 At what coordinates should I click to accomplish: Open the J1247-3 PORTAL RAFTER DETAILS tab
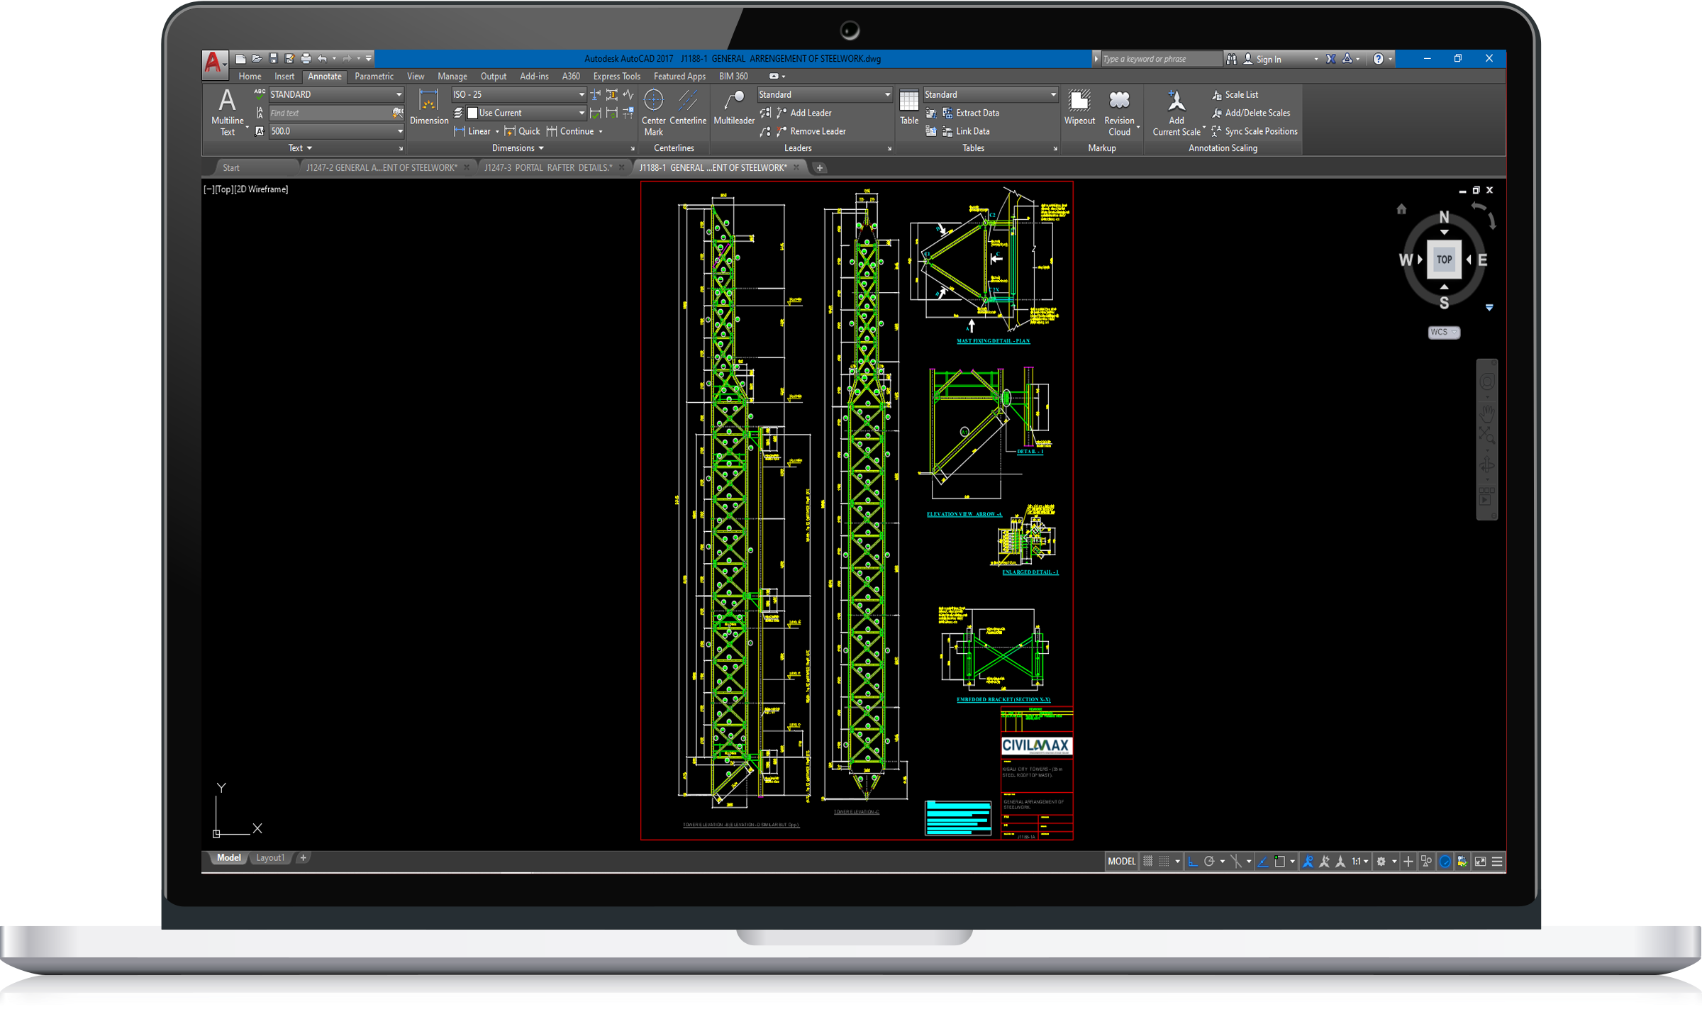coord(547,167)
